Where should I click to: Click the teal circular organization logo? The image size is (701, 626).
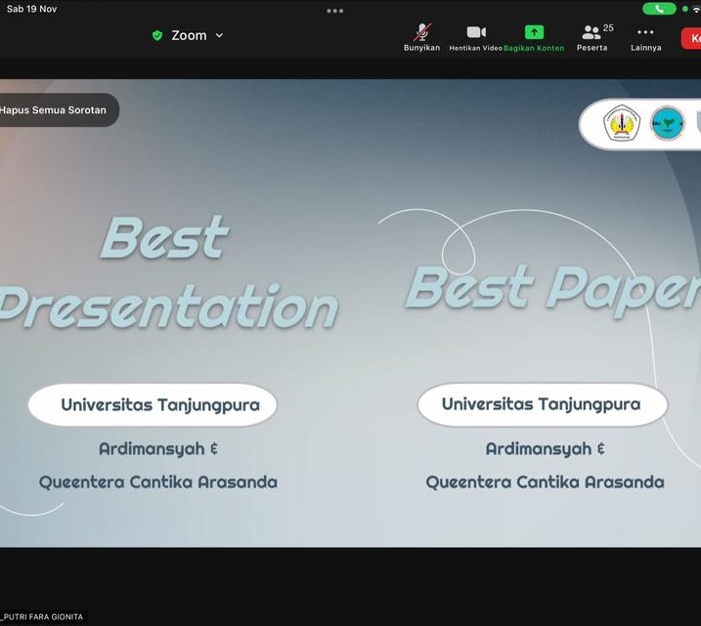[x=668, y=124]
